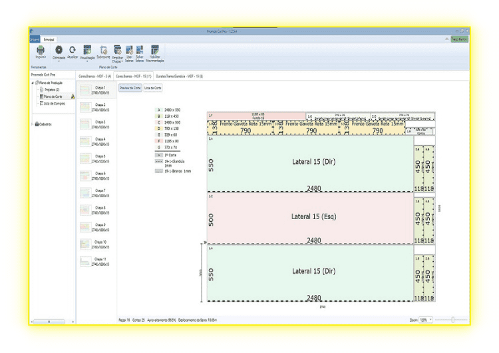Run the Otimizar gear tool
The image size is (499, 353).
(59, 51)
